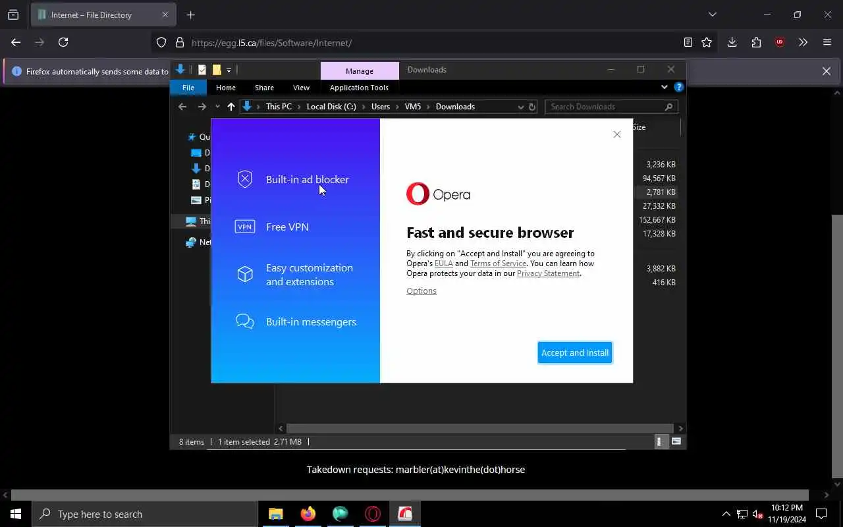Image resolution: width=843 pixels, height=527 pixels.
Task: Go back in Firefox
Action: pos(16,42)
